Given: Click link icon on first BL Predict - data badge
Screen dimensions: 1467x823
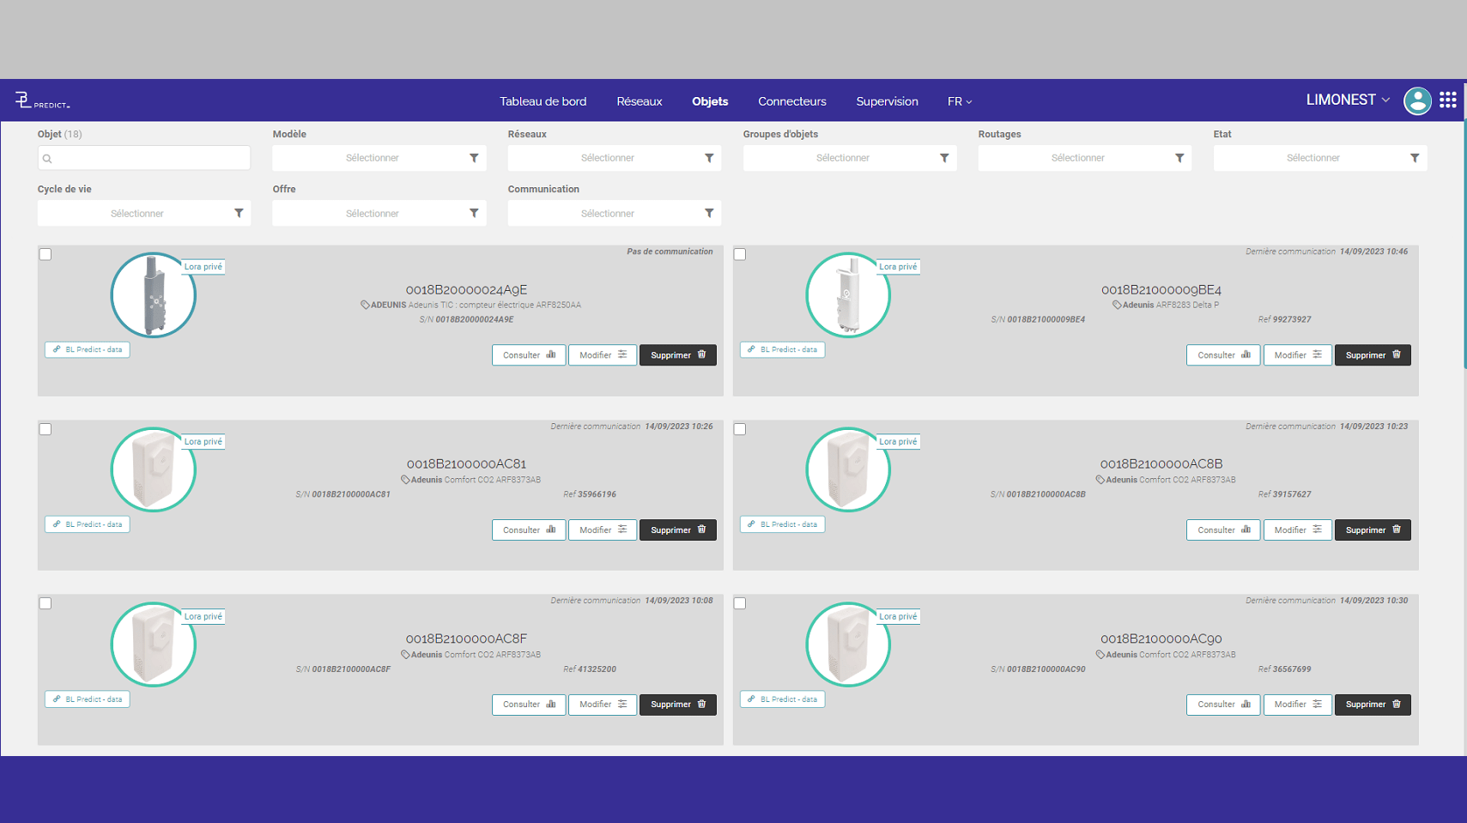Looking at the screenshot, I should point(57,349).
